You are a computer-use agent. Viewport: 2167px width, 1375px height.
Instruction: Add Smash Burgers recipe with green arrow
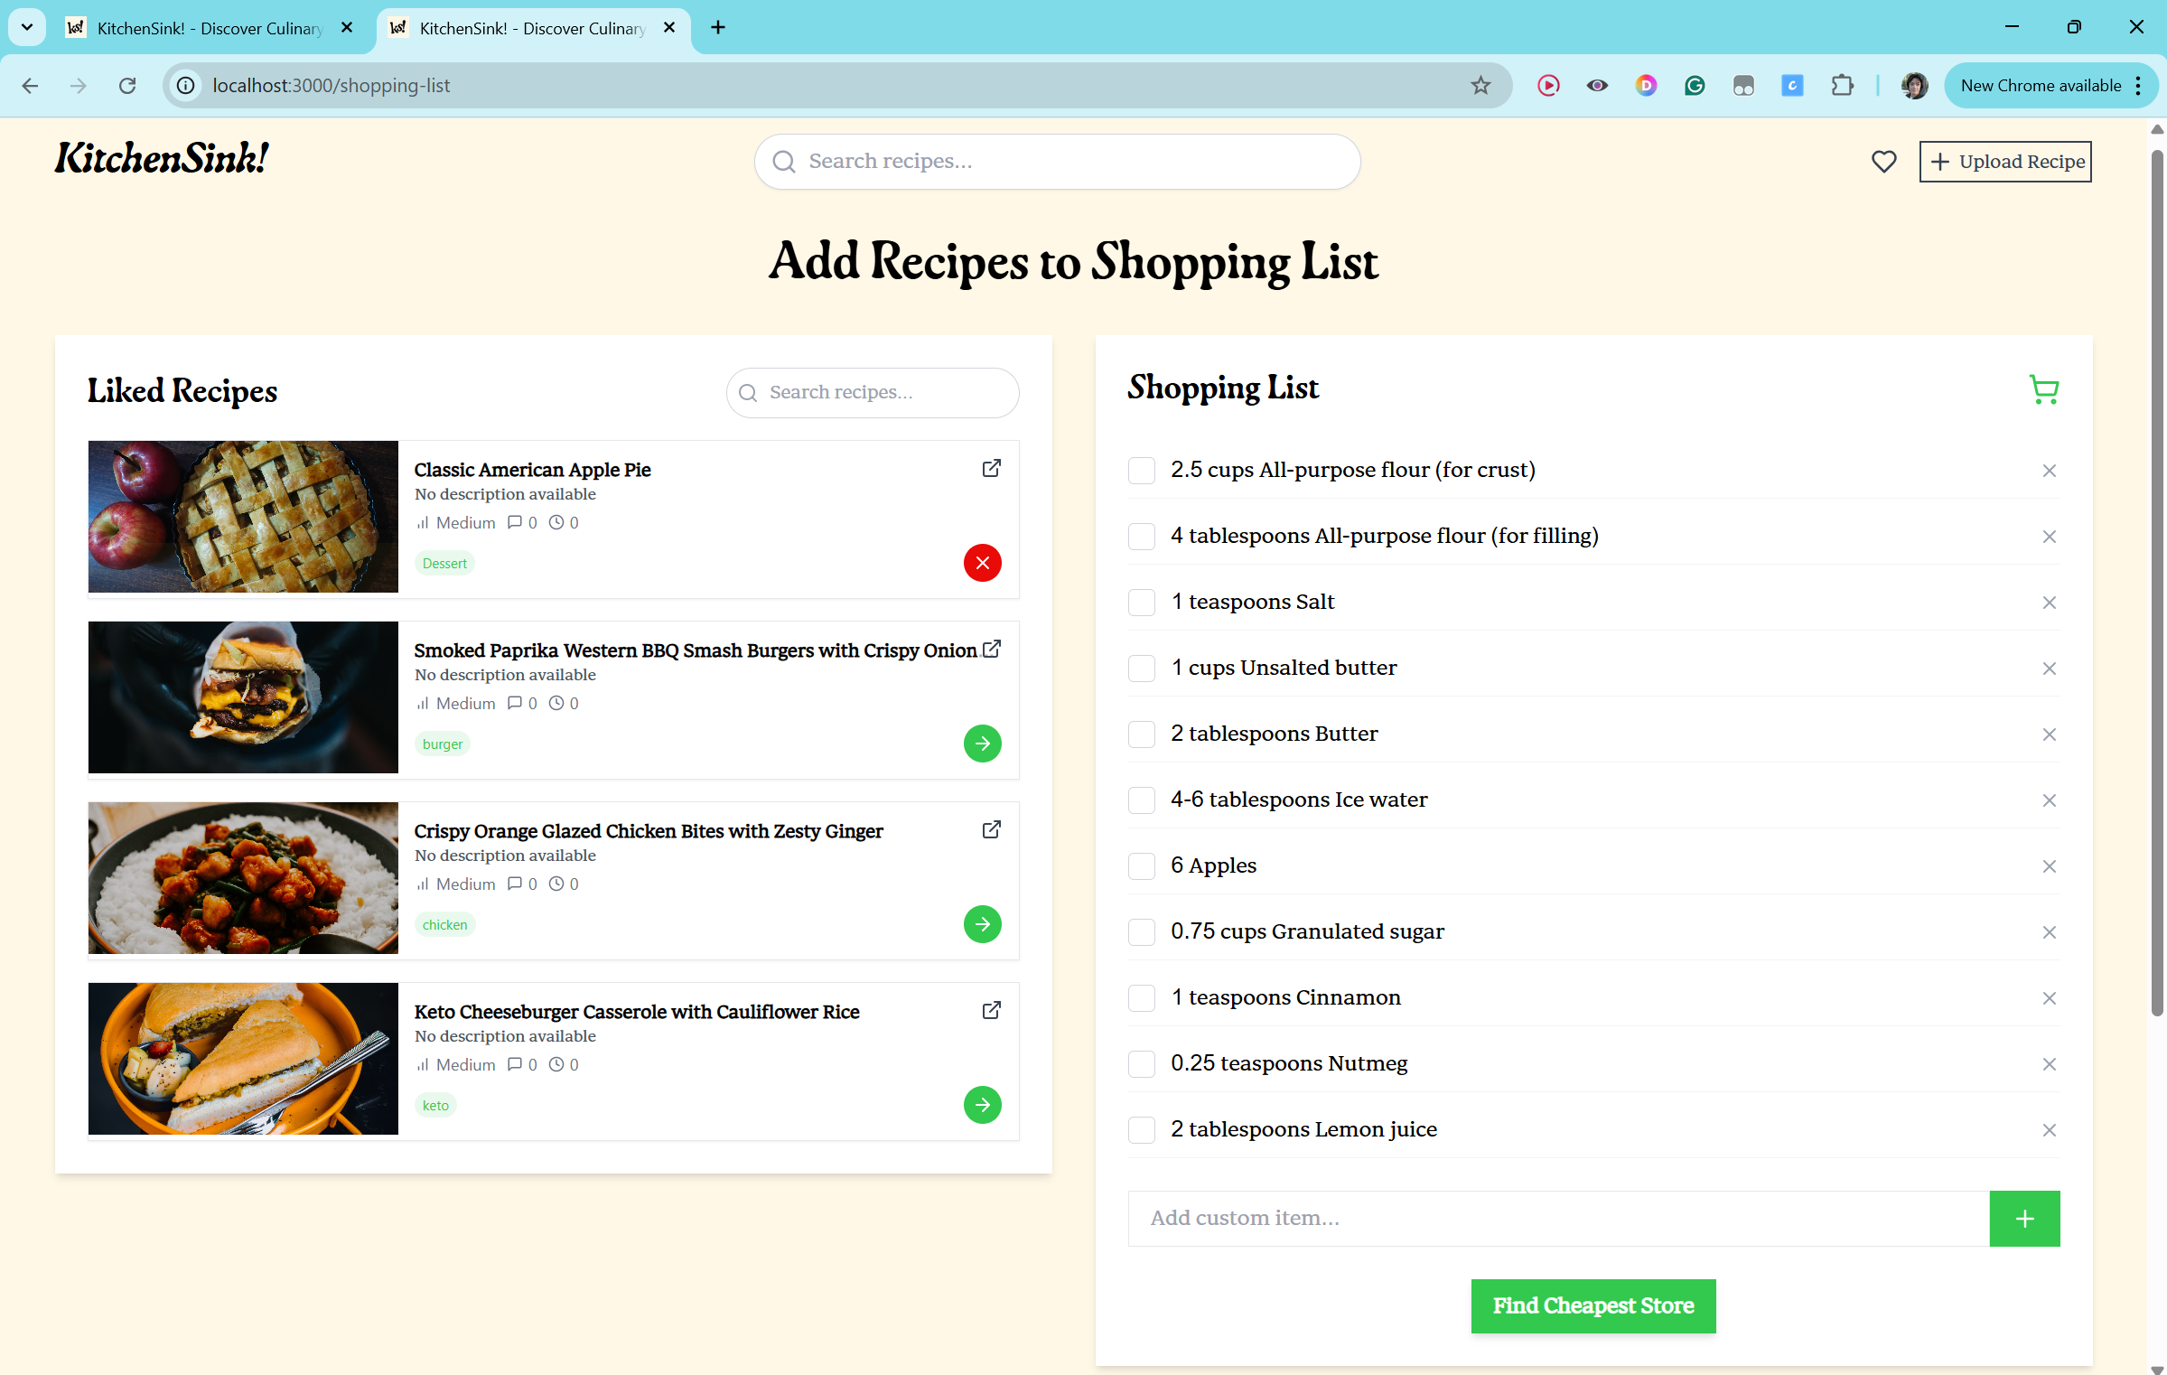tap(982, 744)
